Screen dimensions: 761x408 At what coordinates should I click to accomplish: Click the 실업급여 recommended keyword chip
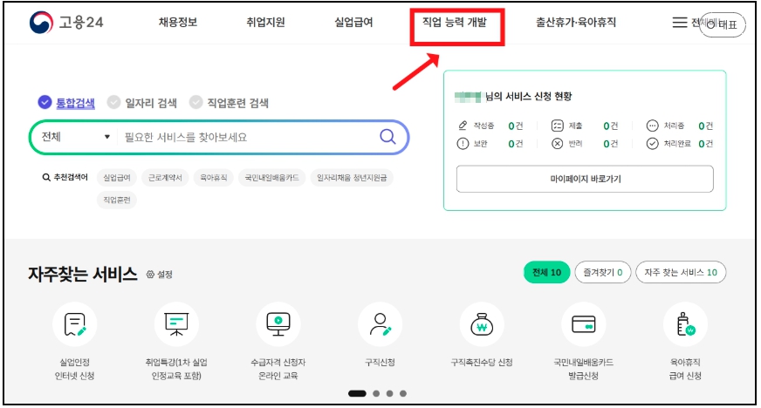click(x=117, y=178)
